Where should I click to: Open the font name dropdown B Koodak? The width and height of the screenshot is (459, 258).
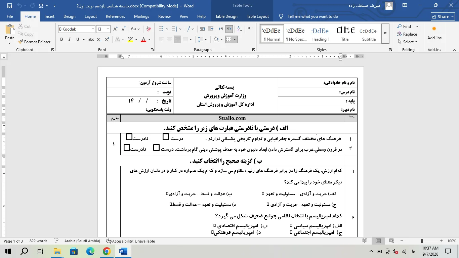tap(93, 29)
